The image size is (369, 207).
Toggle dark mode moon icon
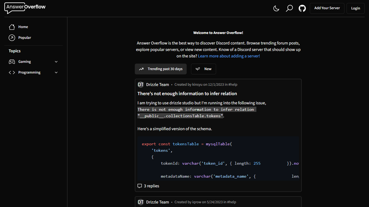(x=276, y=8)
